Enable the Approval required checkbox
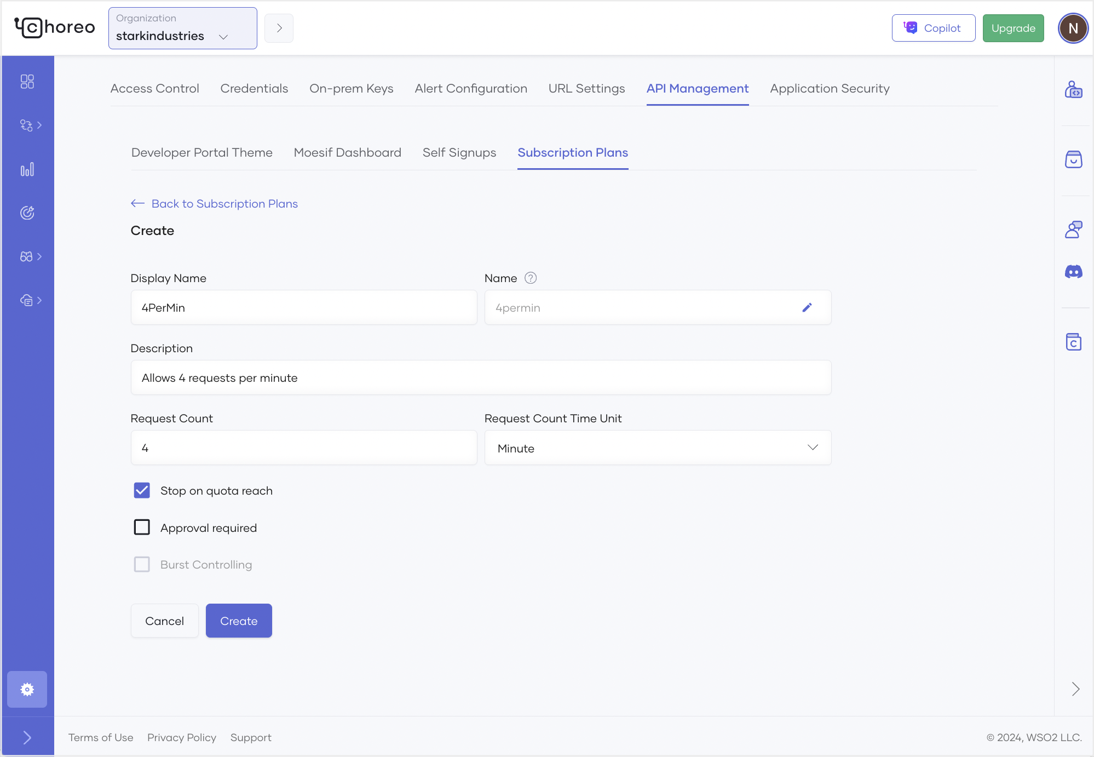This screenshot has width=1094, height=757. coord(142,527)
